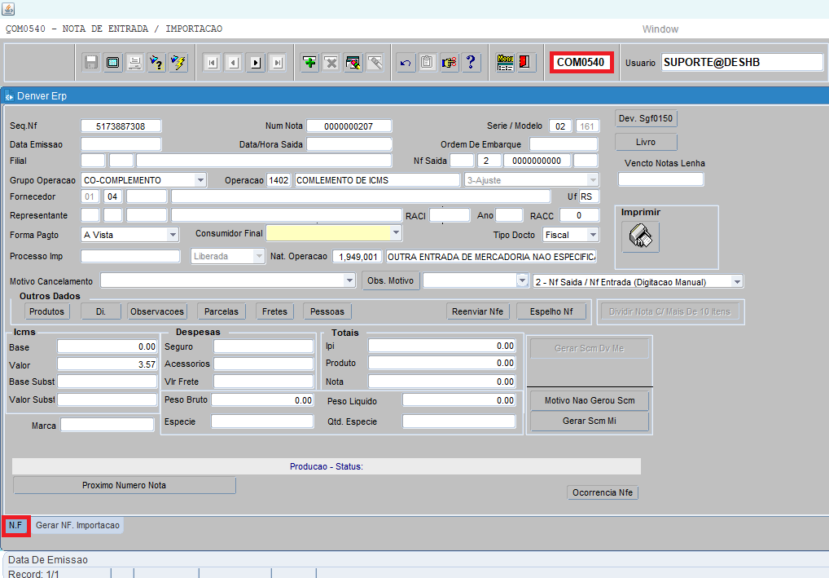Screen dimensions: 829x578
Task: Go to the first record
Action: tap(212, 63)
